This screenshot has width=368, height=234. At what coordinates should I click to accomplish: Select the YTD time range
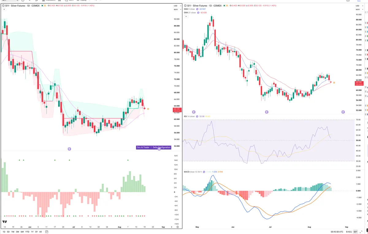coord(27,232)
